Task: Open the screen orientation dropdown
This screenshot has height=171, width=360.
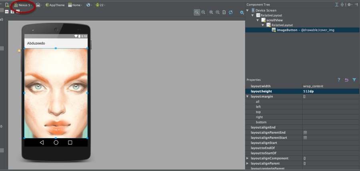Action: [x=39, y=5]
